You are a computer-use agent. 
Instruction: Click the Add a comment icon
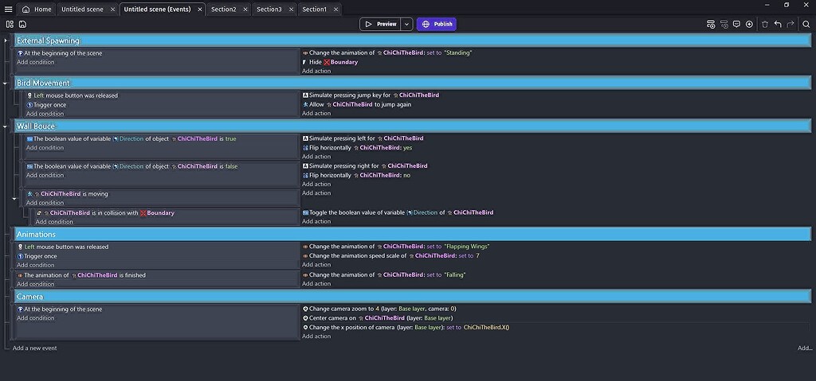[736, 24]
